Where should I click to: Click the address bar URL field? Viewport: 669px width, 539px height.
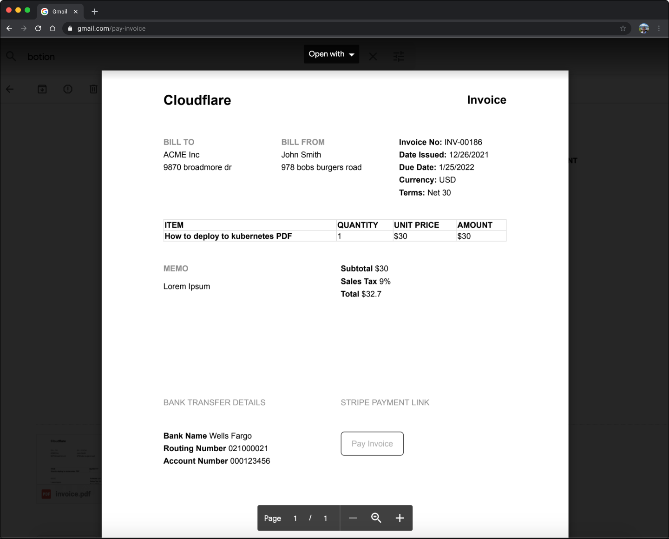click(325, 28)
